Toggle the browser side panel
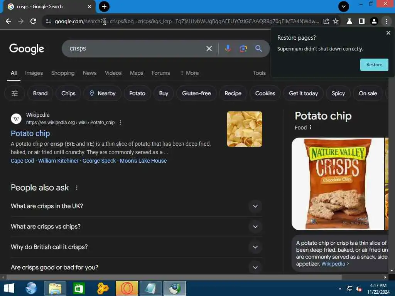The image size is (395, 296). (362, 22)
